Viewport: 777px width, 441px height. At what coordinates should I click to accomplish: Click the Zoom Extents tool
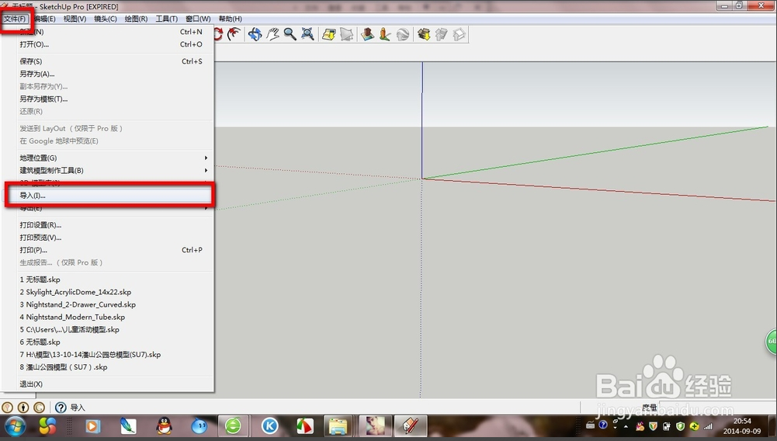[x=307, y=34]
